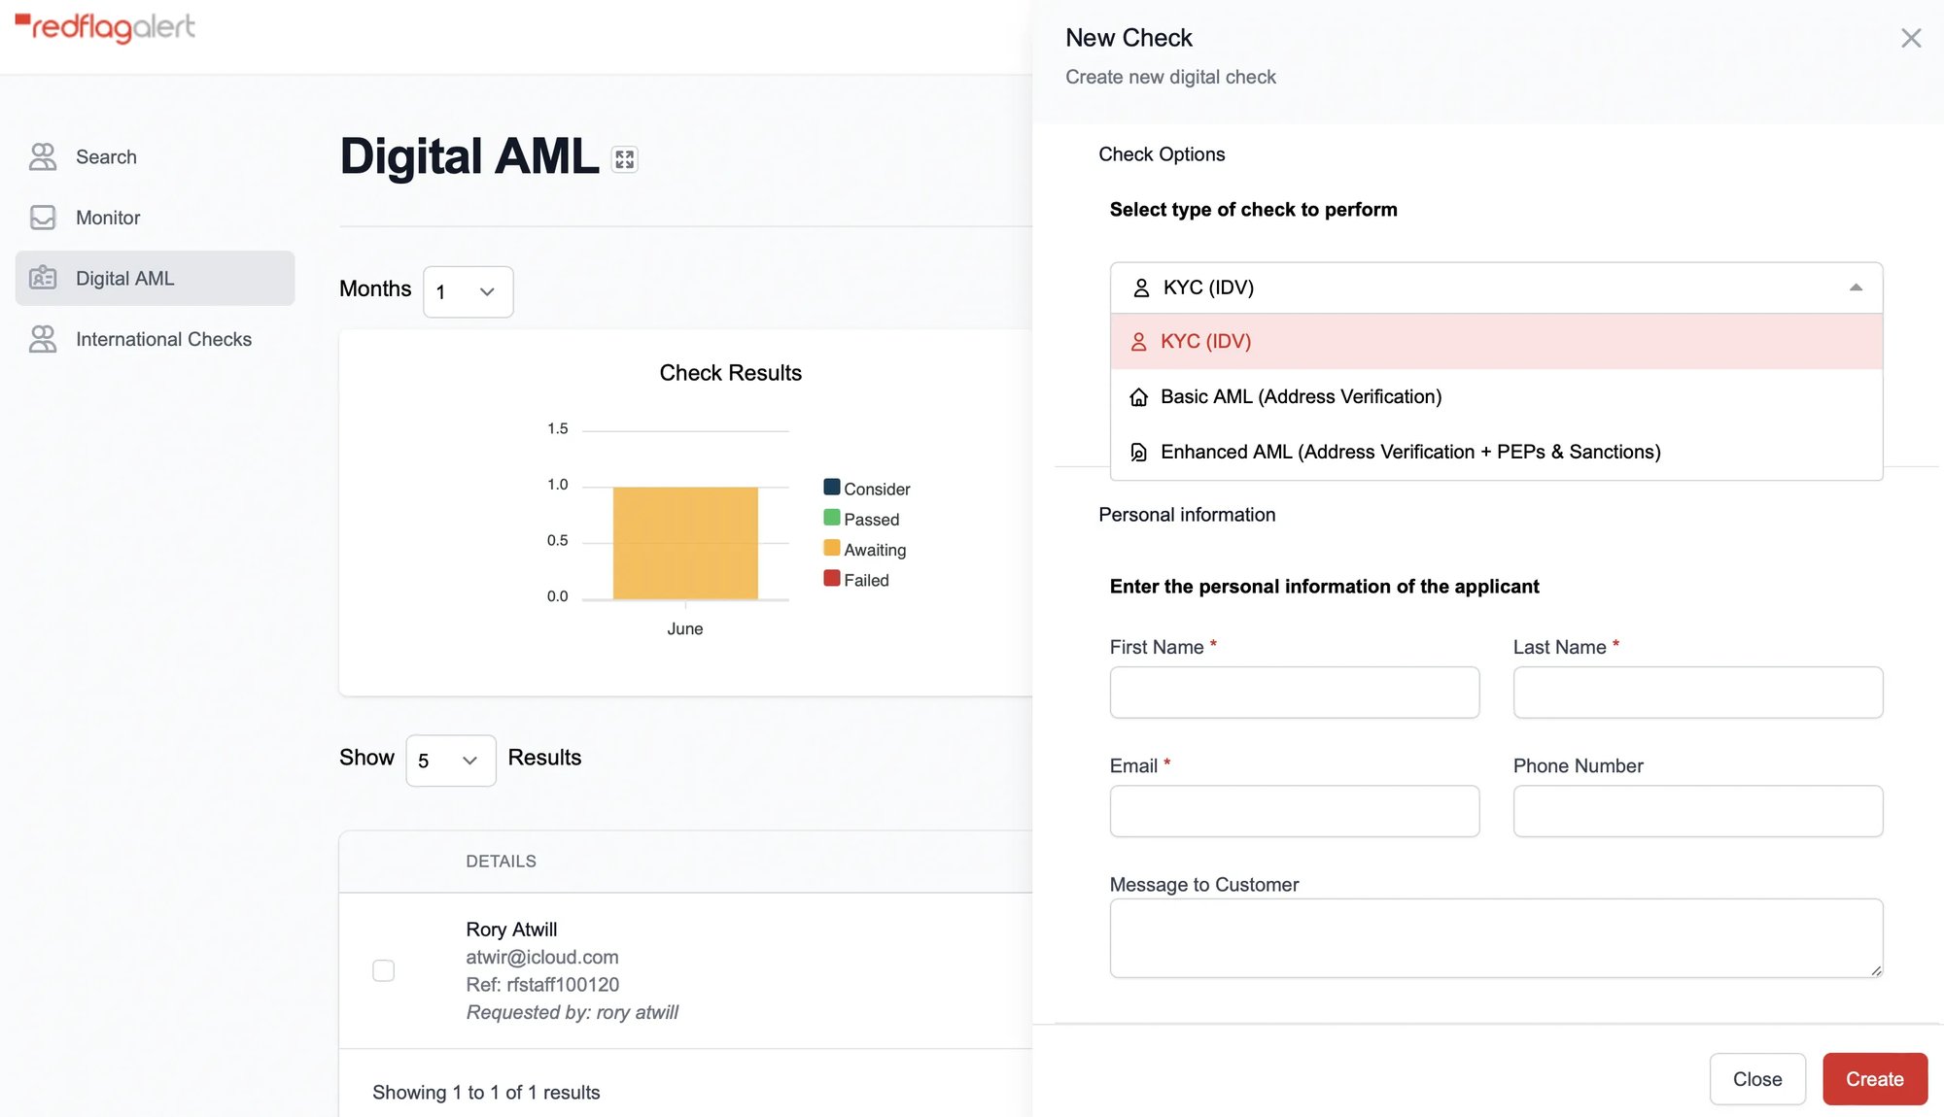Click the Awaiting color swatch in legend
The height and width of the screenshot is (1117, 1944).
coord(829,549)
